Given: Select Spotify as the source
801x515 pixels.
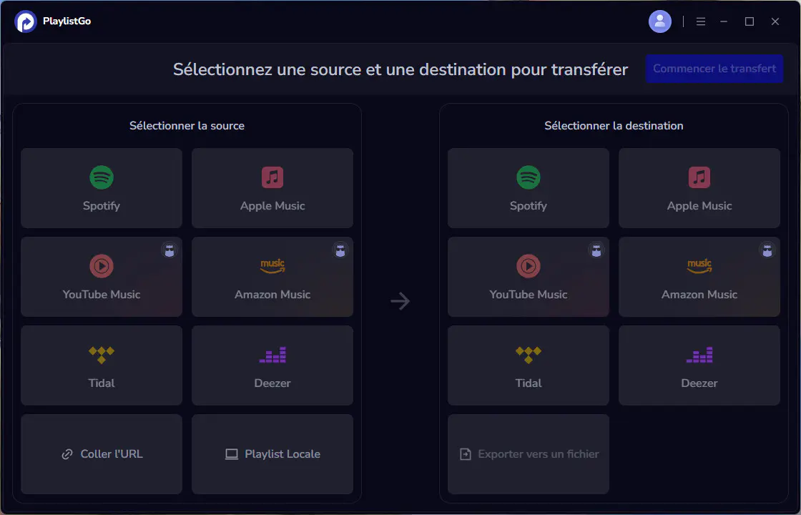Looking at the screenshot, I should pyautogui.click(x=101, y=188).
